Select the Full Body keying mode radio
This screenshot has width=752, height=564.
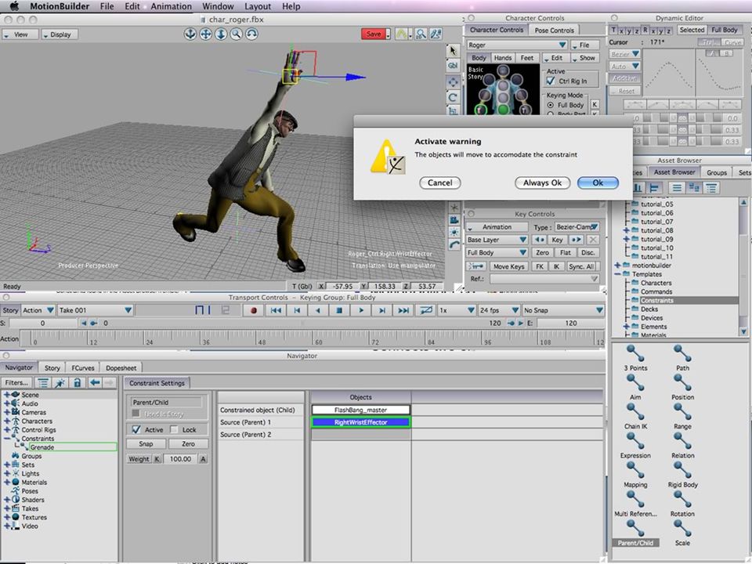coord(550,105)
